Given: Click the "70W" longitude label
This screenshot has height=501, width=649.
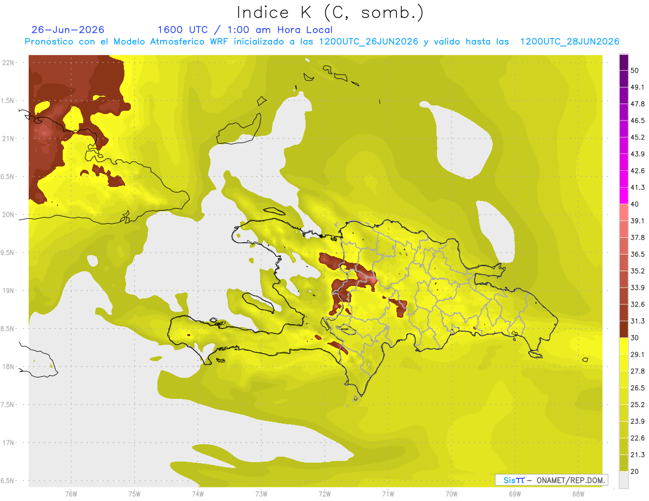Looking at the screenshot, I should point(451,494).
